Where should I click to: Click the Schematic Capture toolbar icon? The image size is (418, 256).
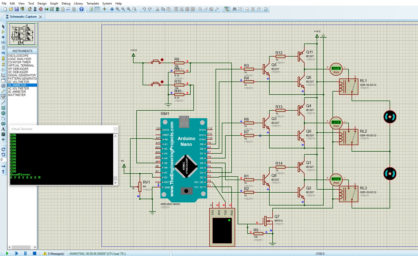coord(35,9)
